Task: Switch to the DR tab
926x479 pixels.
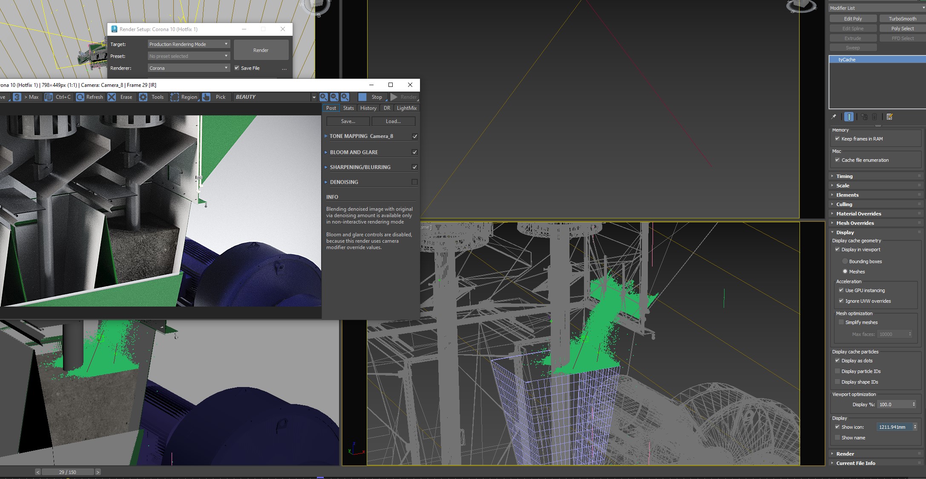Action: 387,108
